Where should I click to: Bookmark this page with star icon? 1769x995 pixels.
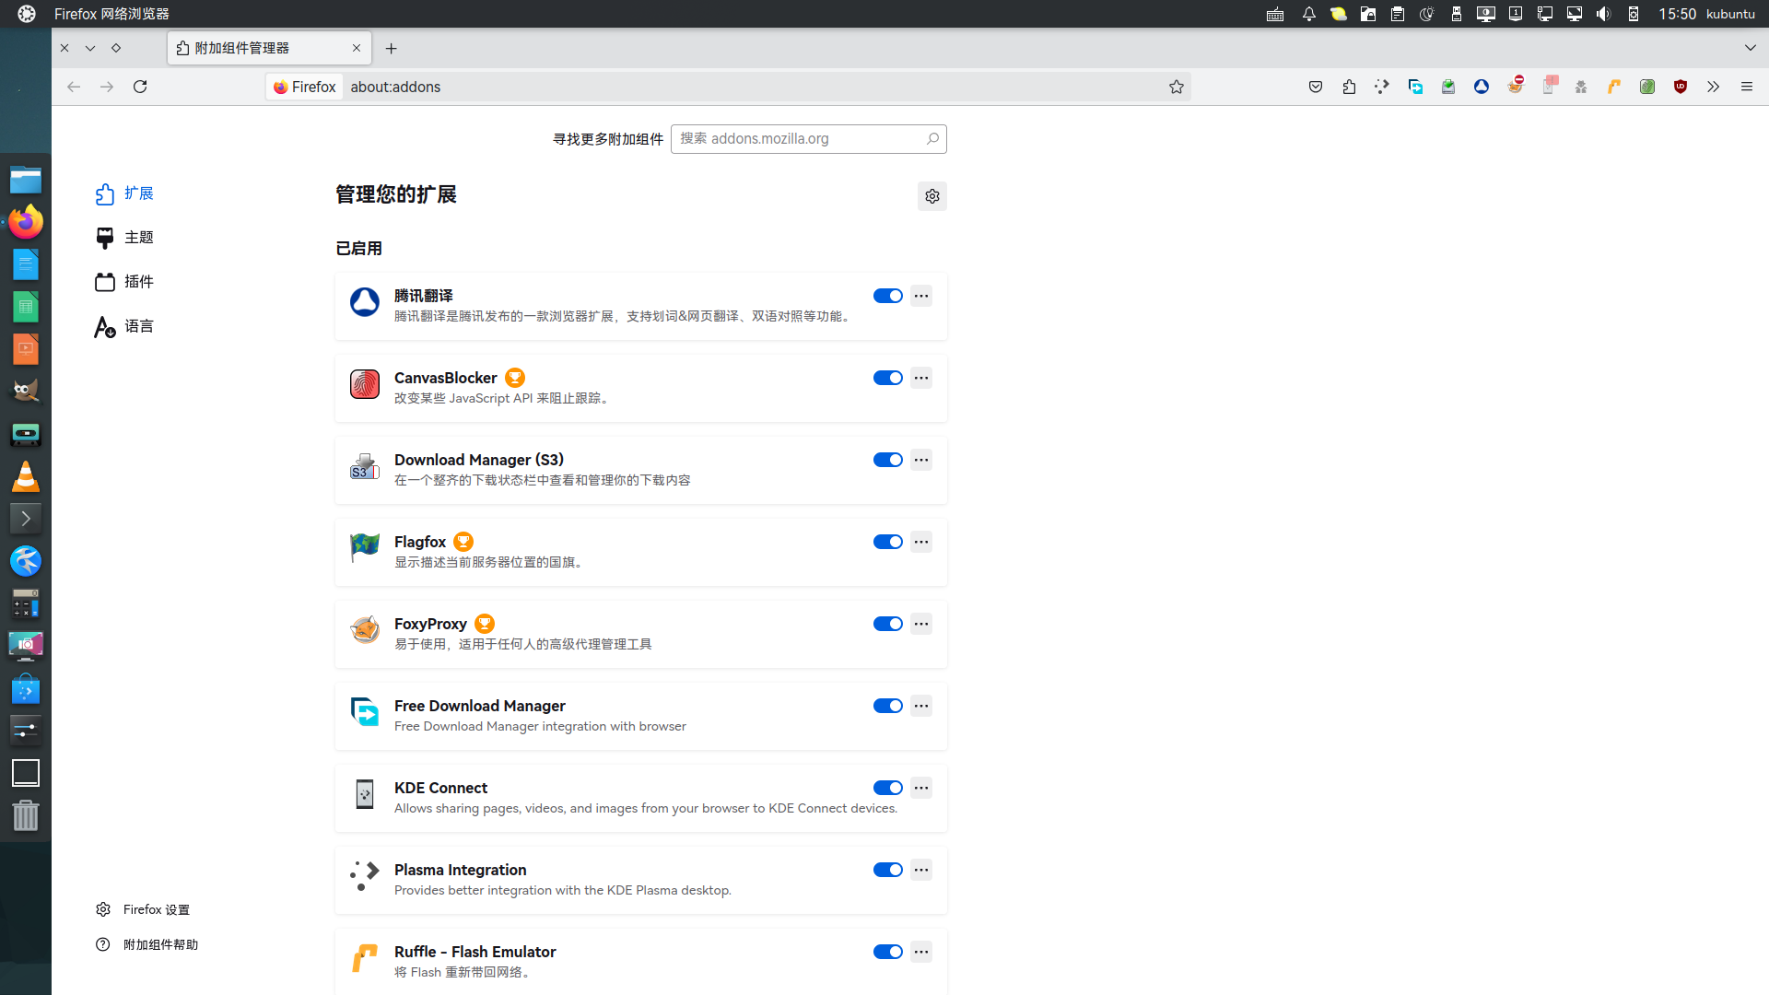pos(1177,87)
